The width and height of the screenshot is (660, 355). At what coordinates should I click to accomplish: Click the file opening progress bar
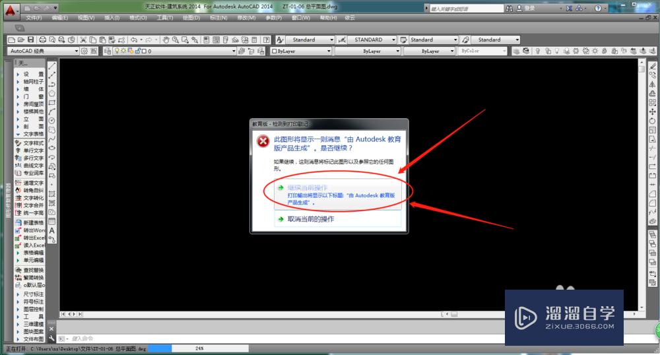pyautogui.click(x=198, y=348)
